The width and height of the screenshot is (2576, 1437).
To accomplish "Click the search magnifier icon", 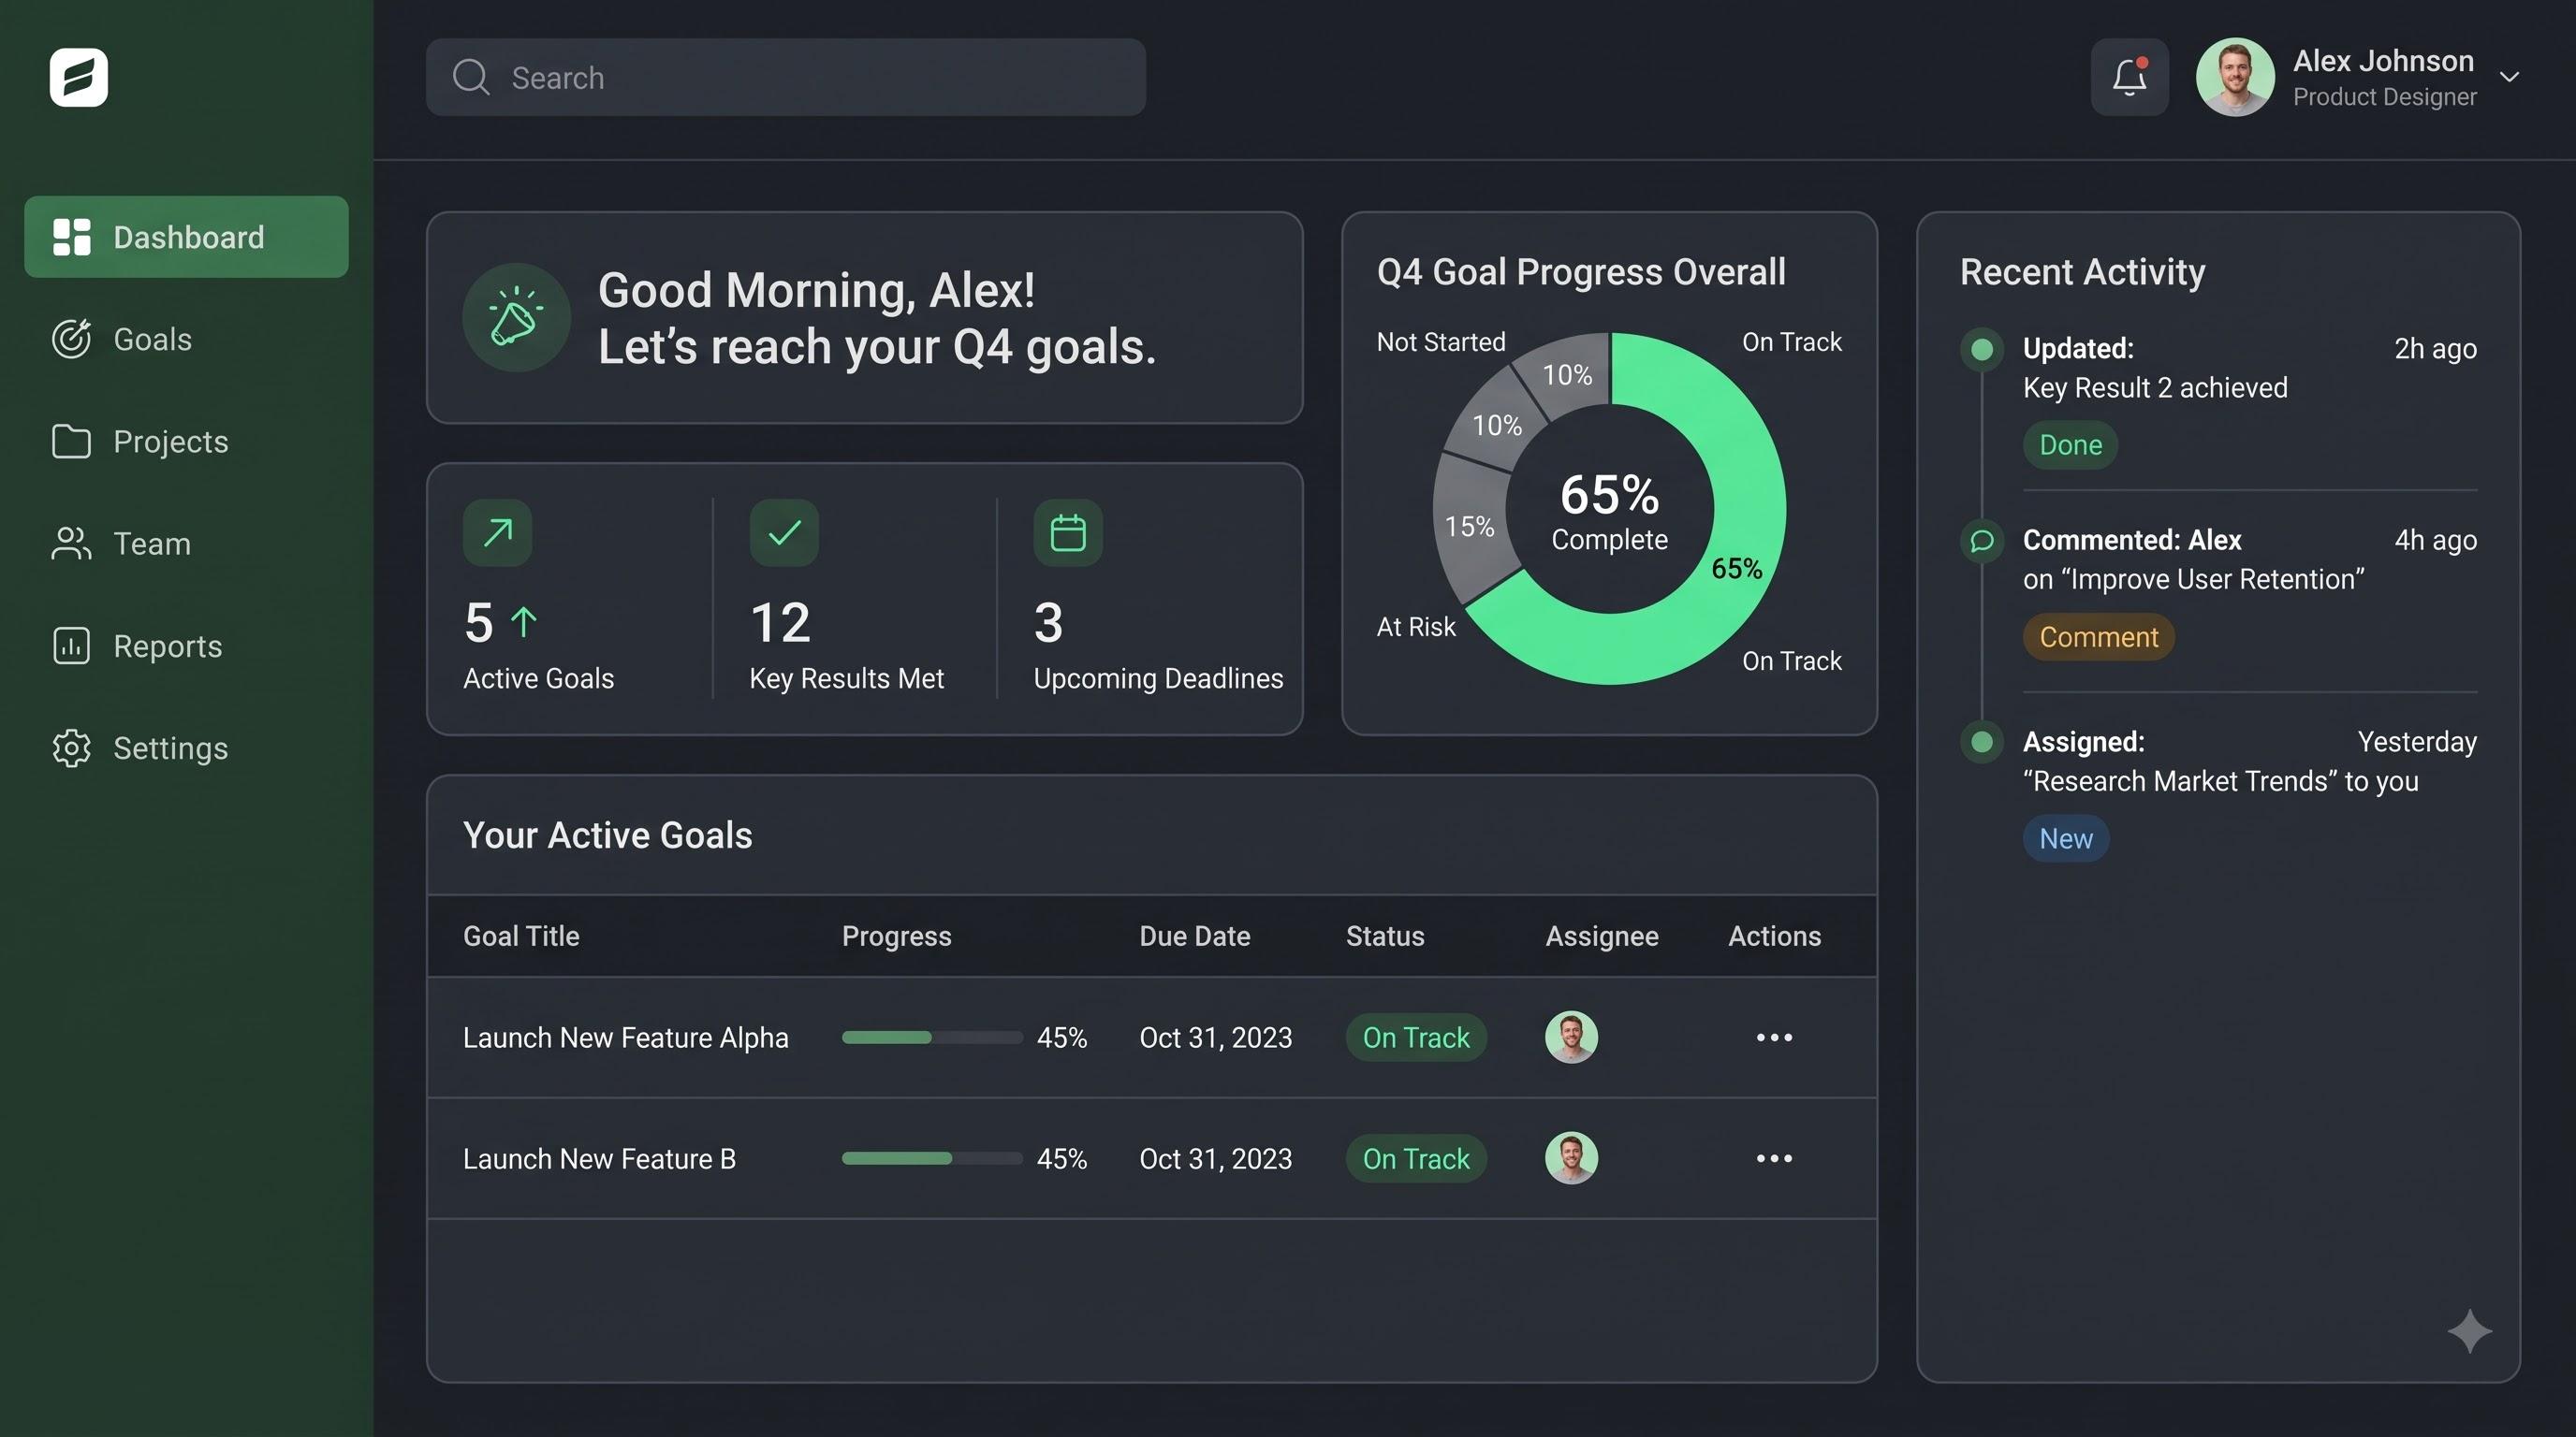I will (x=470, y=77).
